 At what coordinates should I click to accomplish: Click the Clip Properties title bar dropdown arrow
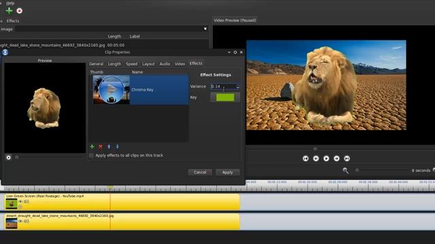pos(229,52)
